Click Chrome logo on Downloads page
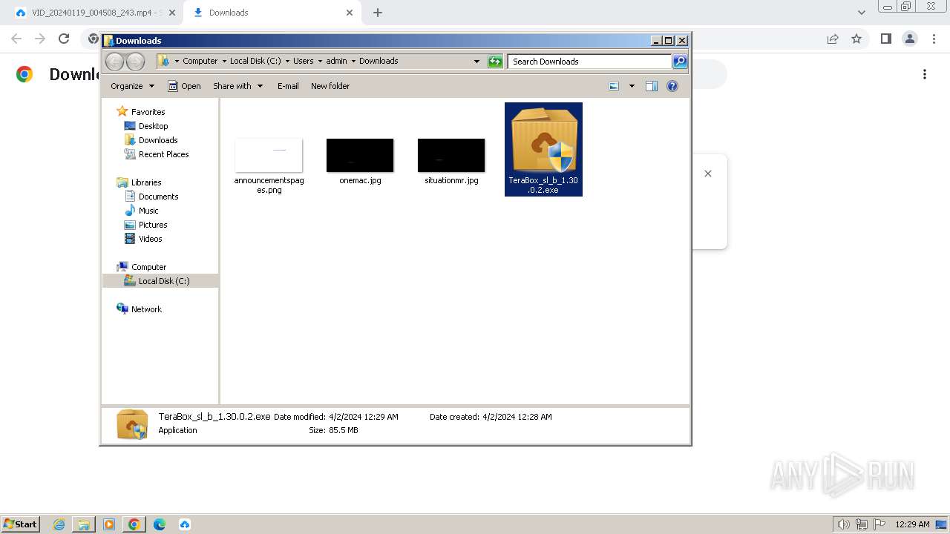The height and width of the screenshot is (534, 950). point(24,74)
